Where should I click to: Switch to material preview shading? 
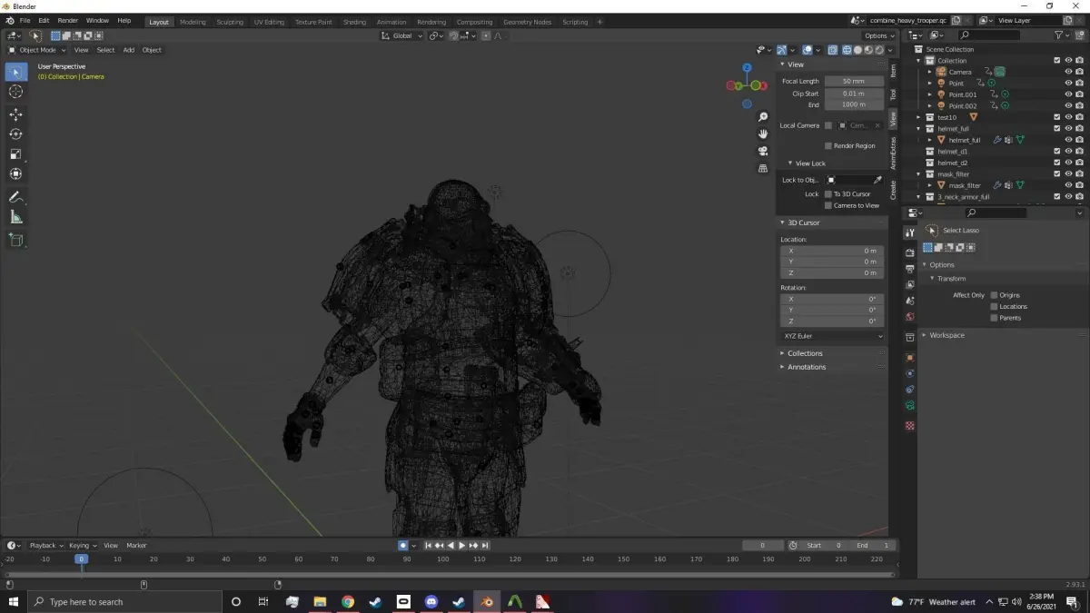(x=868, y=50)
